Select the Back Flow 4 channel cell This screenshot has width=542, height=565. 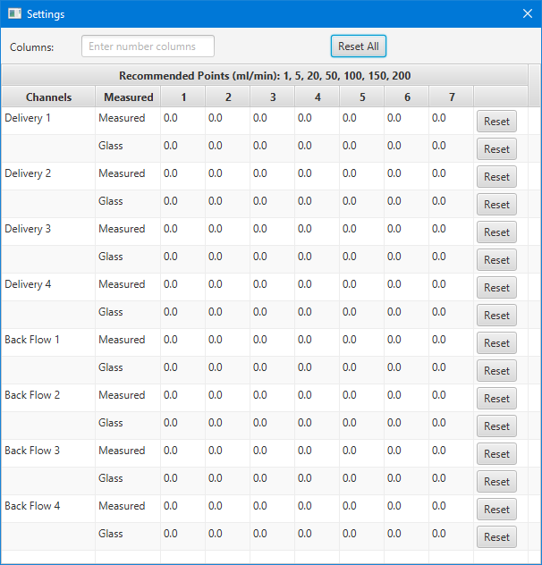tap(48, 509)
